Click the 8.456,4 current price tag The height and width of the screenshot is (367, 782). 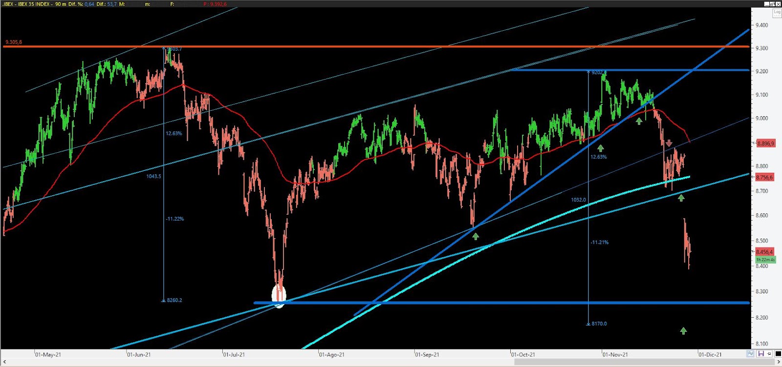pyautogui.click(x=765, y=252)
